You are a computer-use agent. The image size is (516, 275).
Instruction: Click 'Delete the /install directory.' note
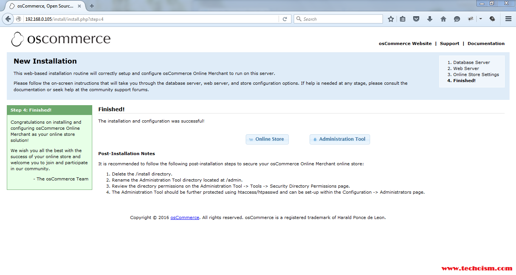(x=142, y=174)
